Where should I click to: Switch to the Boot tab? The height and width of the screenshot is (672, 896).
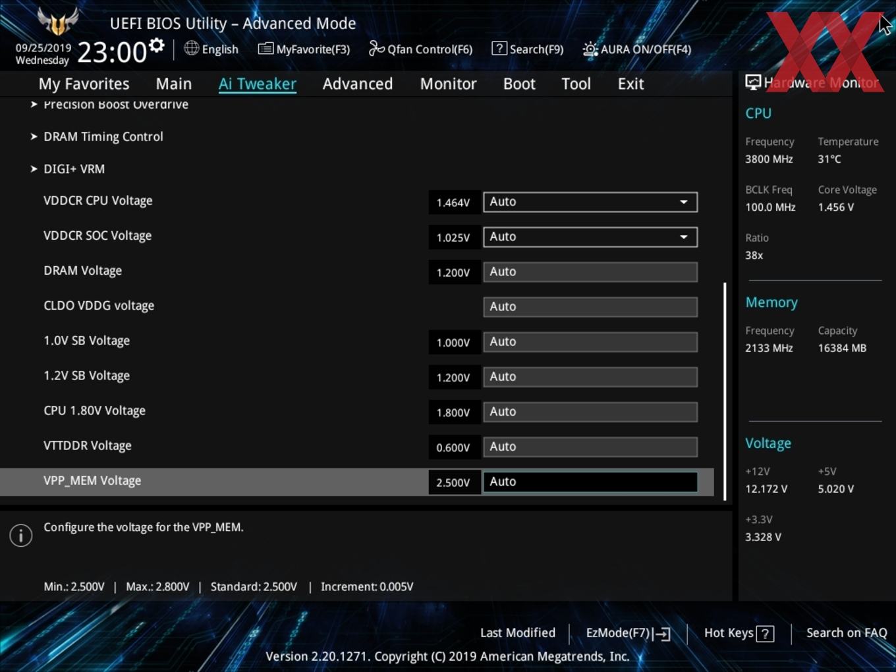519,84
